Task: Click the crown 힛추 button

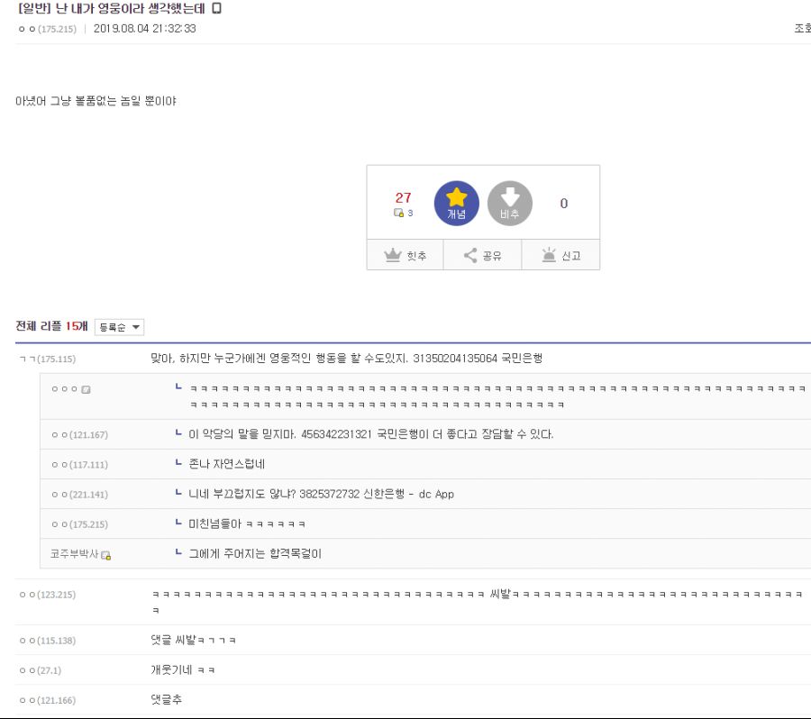Action: [x=405, y=255]
